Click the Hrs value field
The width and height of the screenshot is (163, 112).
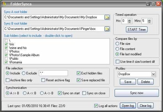click(x=125, y=21)
